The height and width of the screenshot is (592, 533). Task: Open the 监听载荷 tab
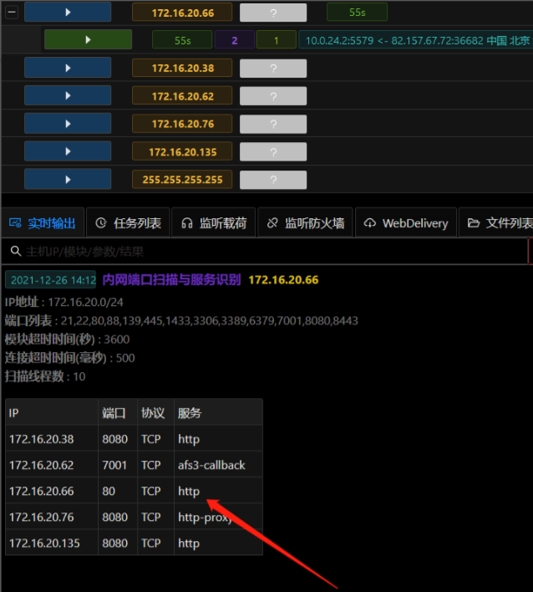click(214, 223)
